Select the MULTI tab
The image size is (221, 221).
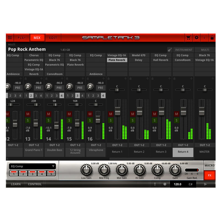205,50
